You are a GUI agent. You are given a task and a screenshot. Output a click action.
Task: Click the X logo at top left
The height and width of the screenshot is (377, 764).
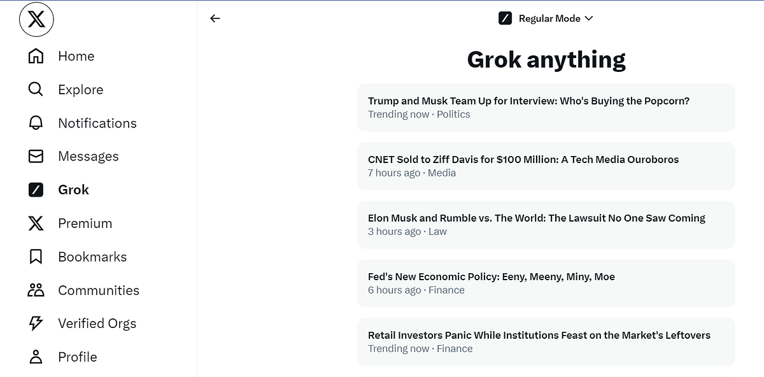pyautogui.click(x=36, y=20)
